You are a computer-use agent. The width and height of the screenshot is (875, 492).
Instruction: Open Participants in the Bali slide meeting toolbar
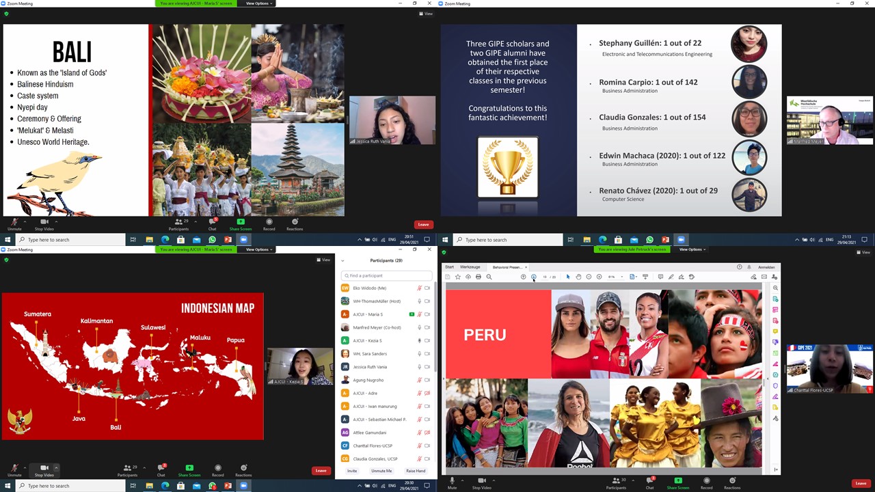pos(178,223)
